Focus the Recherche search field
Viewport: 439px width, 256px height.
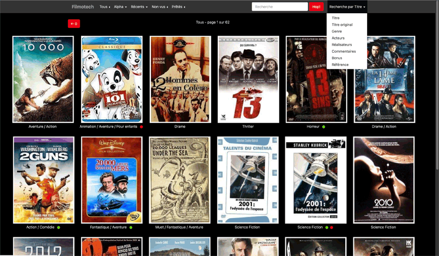point(280,7)
